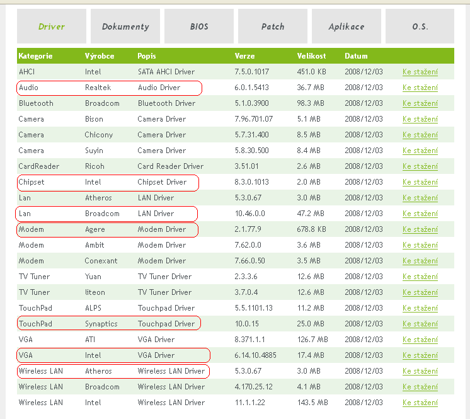Click the Yuan manufacturer cell
Image resolution: width=470 pixels, height=419 pixels.
(93, 277)
